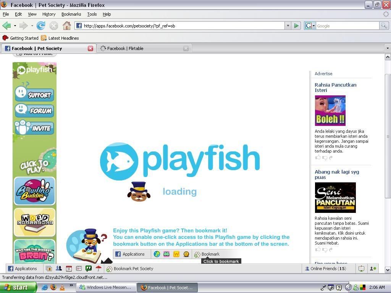Viewport: 391px width, 293px height.
Task: Click the Firefox reload page button
Action: pyautogui.click(x=41, y=26)
